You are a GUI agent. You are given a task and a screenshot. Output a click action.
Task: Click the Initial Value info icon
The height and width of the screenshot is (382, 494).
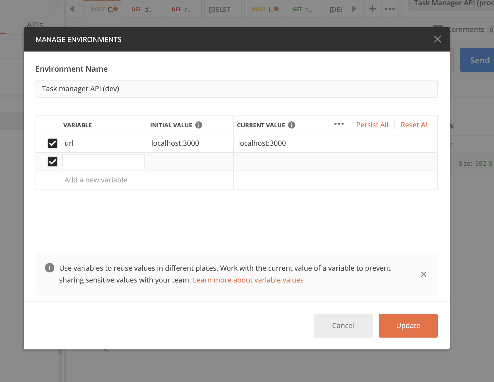coord(199,125)
